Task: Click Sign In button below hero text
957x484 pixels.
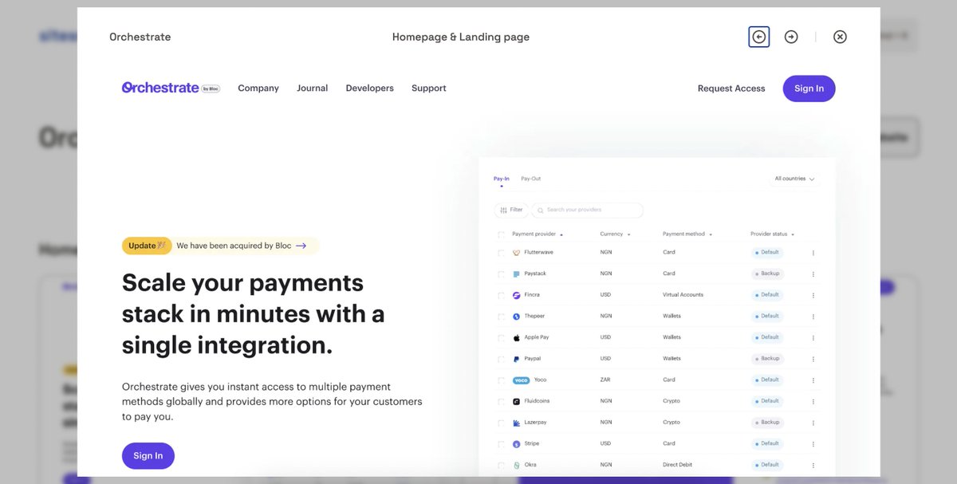Action: (148, 456)
